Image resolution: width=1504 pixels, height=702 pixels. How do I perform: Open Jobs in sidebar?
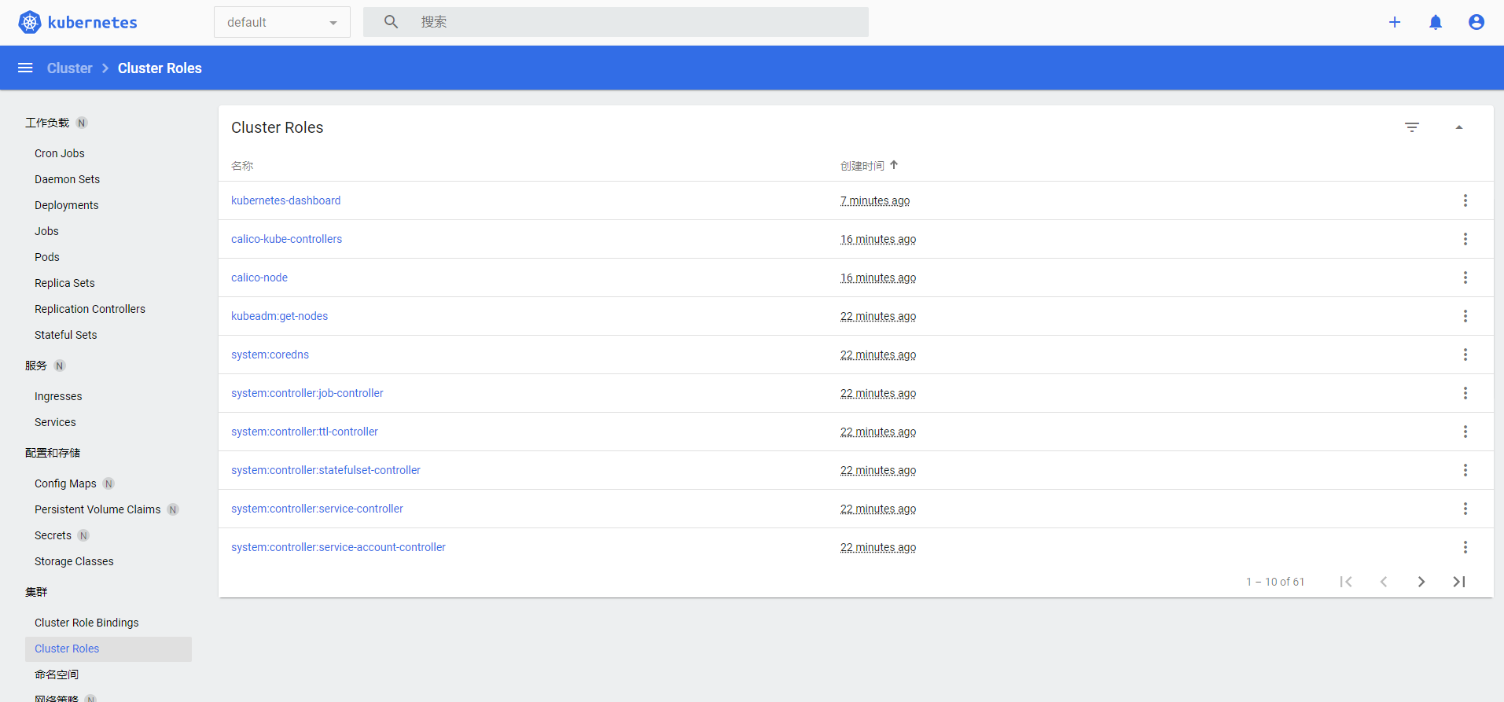click(x=46, y=231)
